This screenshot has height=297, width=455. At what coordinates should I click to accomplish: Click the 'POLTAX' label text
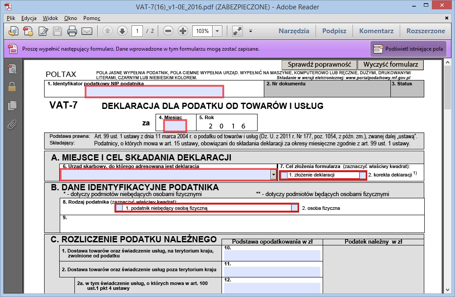61,74
